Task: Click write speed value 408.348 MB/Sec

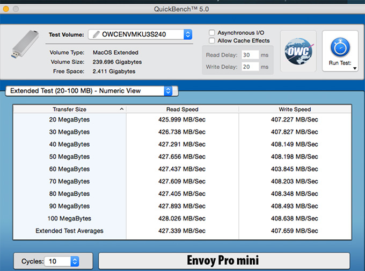Action: (x=295, y=194)
